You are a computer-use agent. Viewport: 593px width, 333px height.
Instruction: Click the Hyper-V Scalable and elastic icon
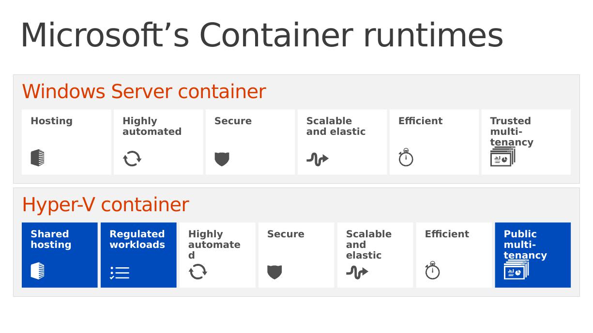(357, 272)
